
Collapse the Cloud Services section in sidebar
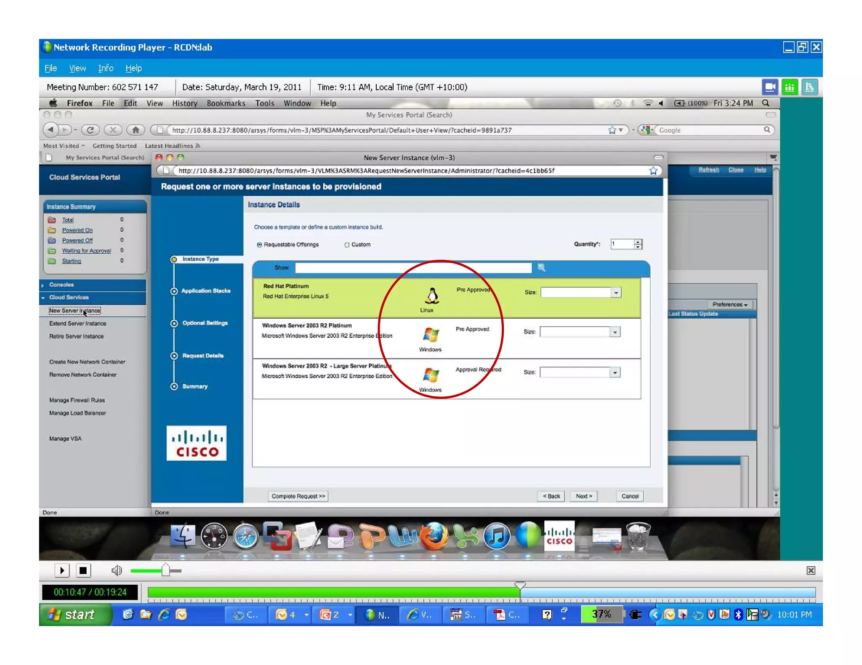93,298
